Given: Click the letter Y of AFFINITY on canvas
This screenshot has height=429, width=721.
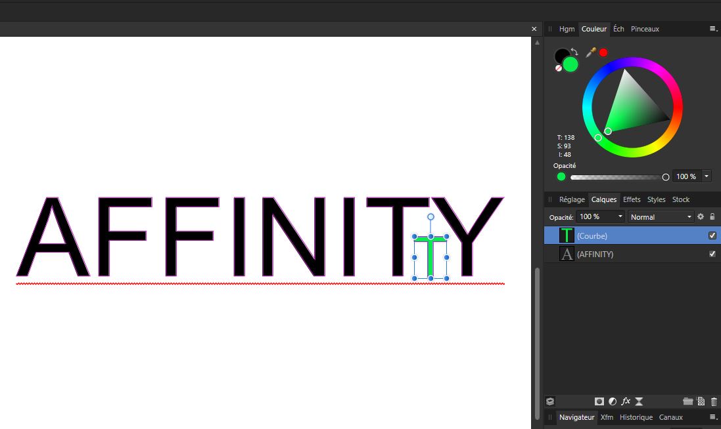Looking at the screenshot, I should (x=467, y=237).
